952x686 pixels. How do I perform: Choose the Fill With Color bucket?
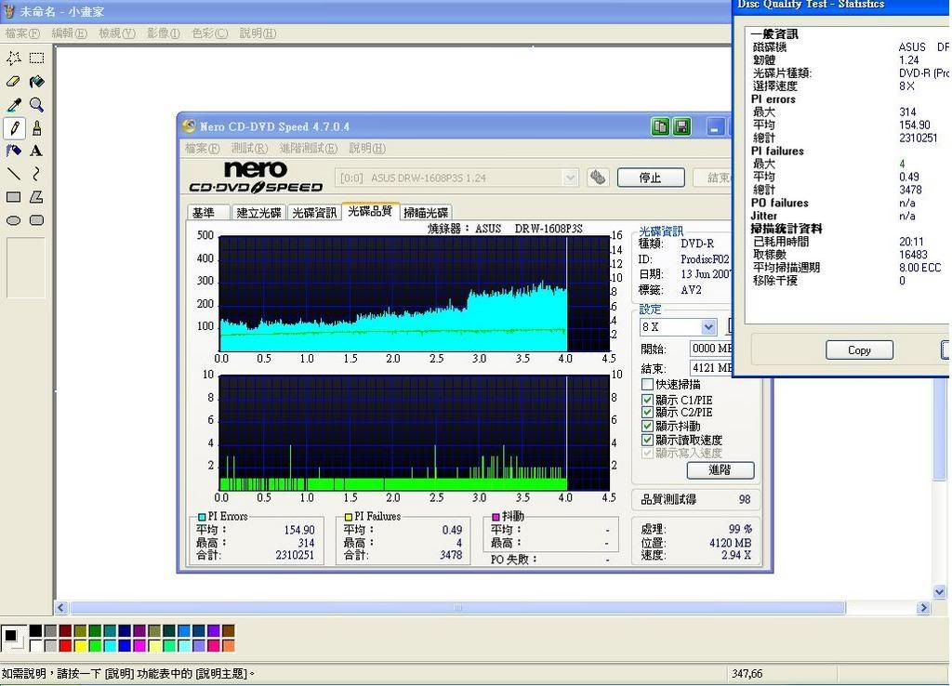click(36, 82)
